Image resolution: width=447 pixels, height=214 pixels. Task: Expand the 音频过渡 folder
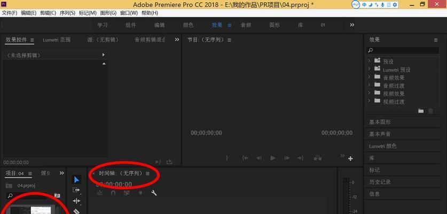coord(369,85)
